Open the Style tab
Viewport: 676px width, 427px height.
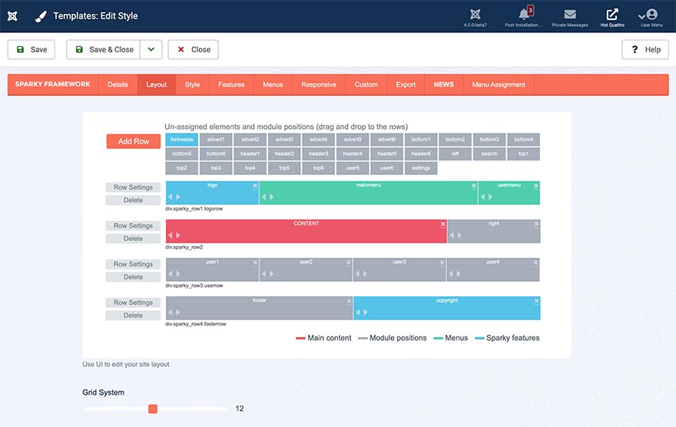pos(192,84)
